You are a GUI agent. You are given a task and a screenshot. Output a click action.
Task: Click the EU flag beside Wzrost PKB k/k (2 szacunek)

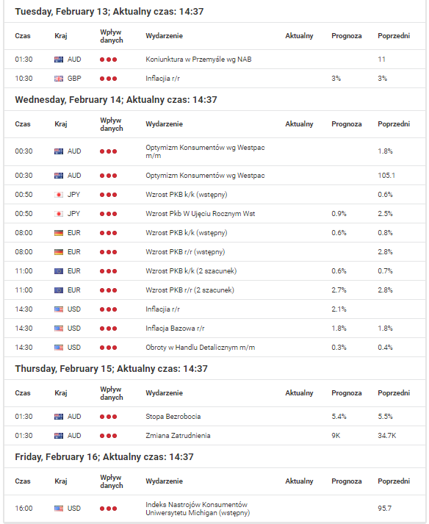tap(59, 271)
